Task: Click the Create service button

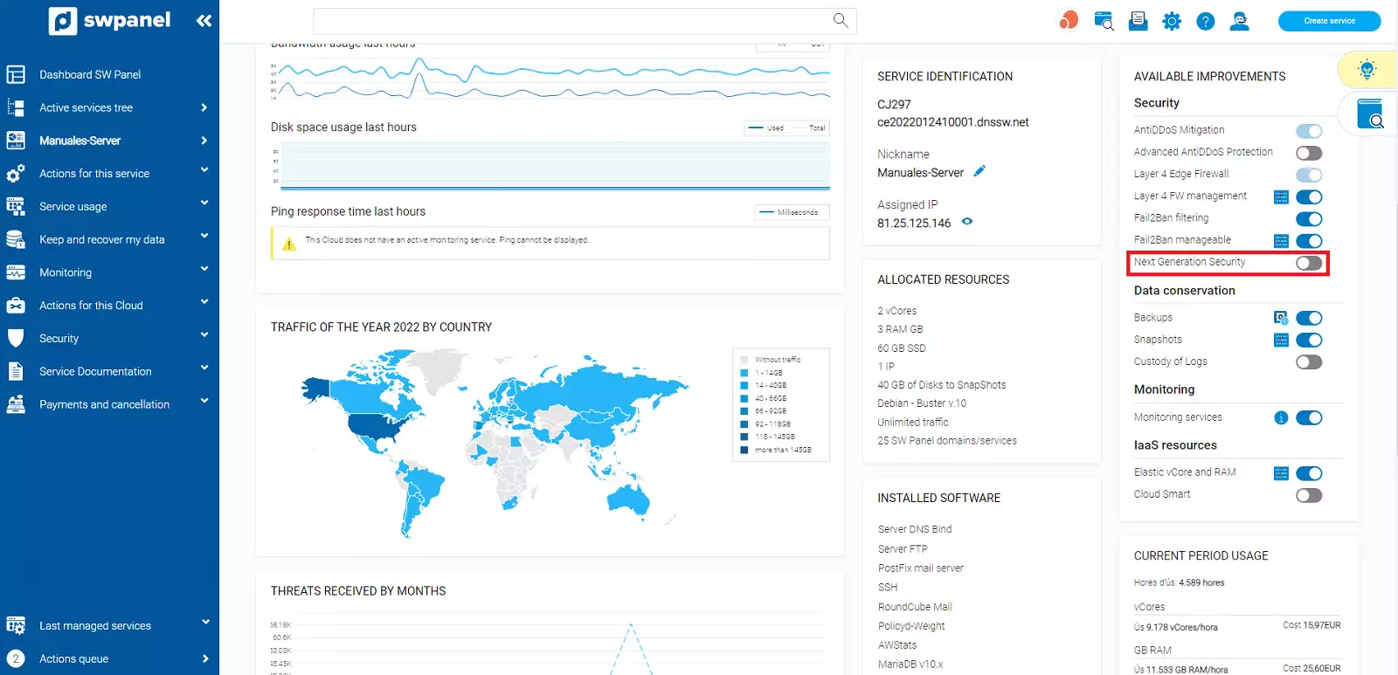Action: [1329, 21]
